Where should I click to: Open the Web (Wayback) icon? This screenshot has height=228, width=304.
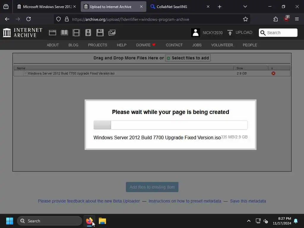point(52,33)
